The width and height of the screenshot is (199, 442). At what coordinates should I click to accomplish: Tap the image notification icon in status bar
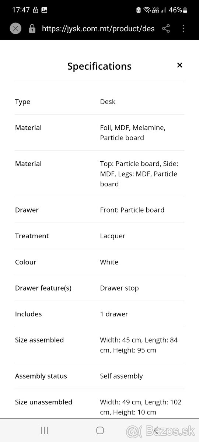click(44, 10)
